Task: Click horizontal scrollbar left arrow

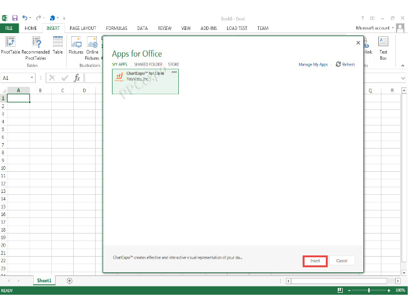Action: click(x=288, y=281)
